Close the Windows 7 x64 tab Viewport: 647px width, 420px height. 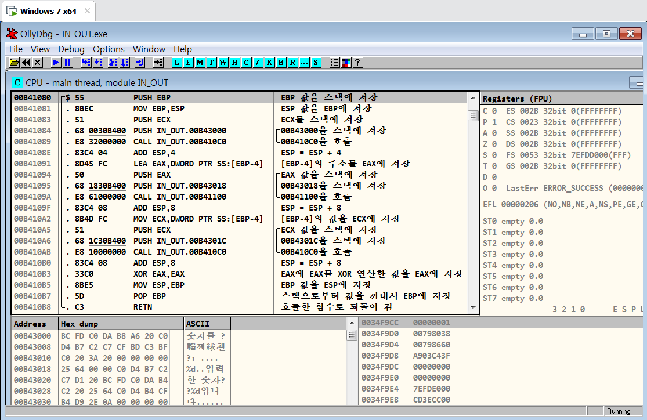click(87, 11)
